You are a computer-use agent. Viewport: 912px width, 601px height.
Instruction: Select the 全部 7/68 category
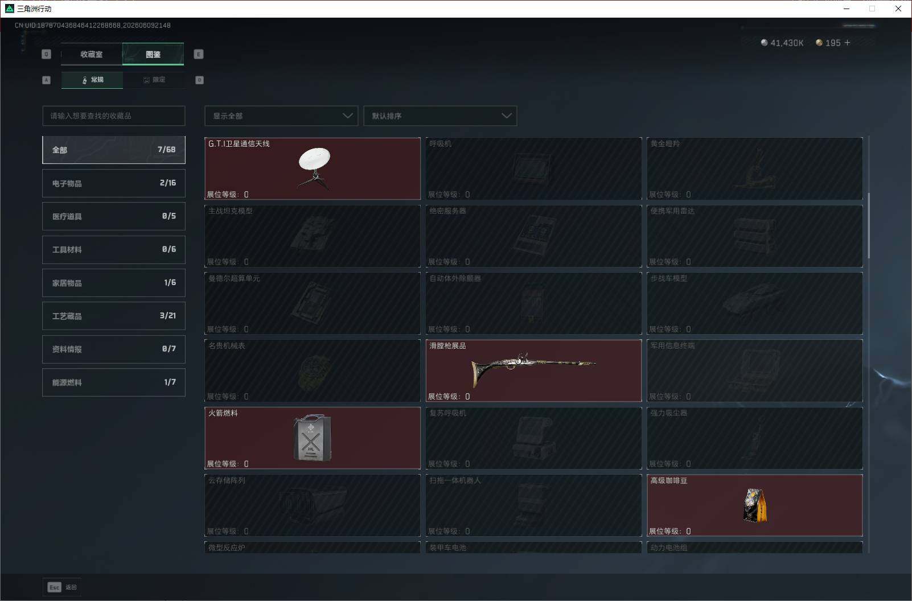114,150
